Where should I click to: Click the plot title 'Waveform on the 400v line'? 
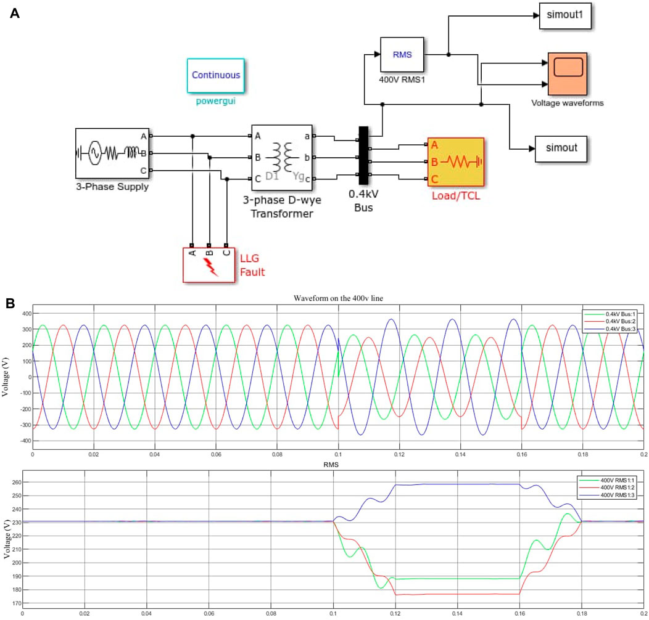[x=338, y=298]
